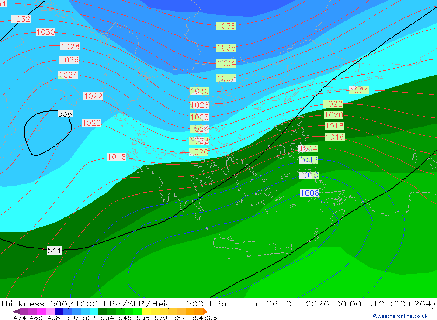Click the legend value 546
This screenshot has width=437, height=320.
click(x=125, y=317)
